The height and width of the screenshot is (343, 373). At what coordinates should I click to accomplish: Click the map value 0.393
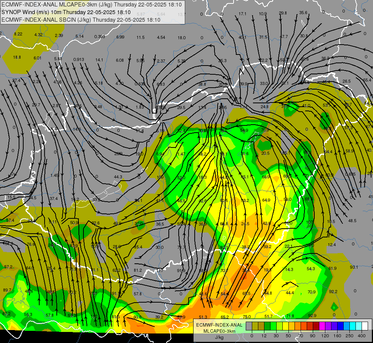99,37
